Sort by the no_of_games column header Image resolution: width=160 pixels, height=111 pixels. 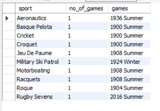click(x=87, y=8)
